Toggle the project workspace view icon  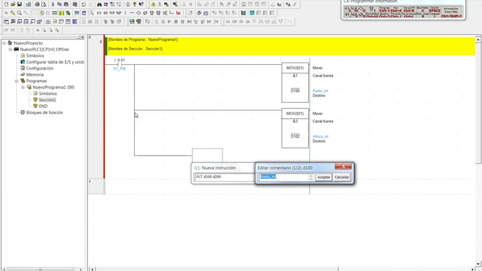[x=6, y=21]
